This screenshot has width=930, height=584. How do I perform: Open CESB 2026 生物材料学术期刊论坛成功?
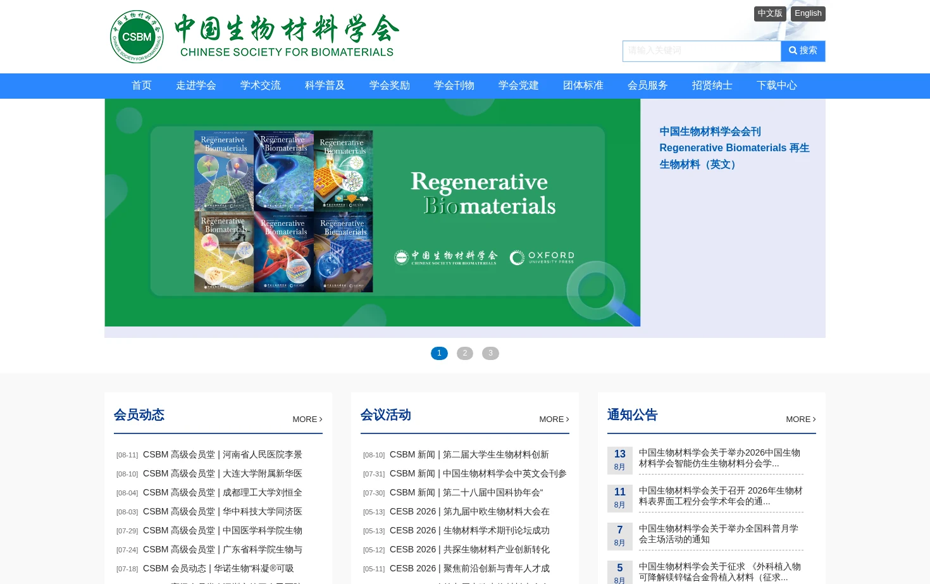click(469, 530)
